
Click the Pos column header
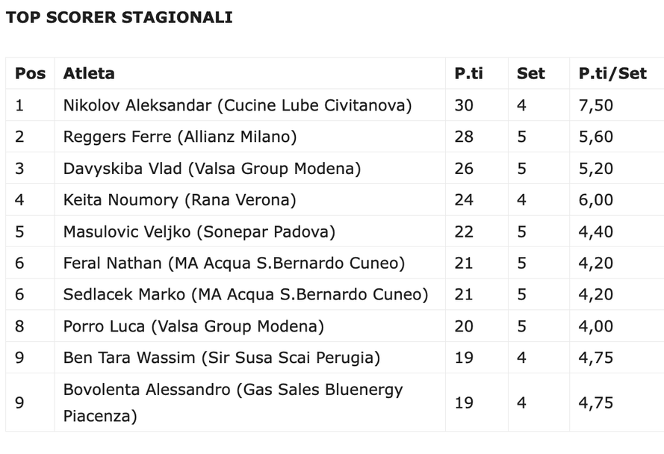pos(30,73)
